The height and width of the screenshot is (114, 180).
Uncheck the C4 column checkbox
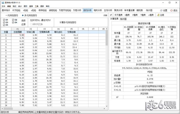tap(13, 22)
